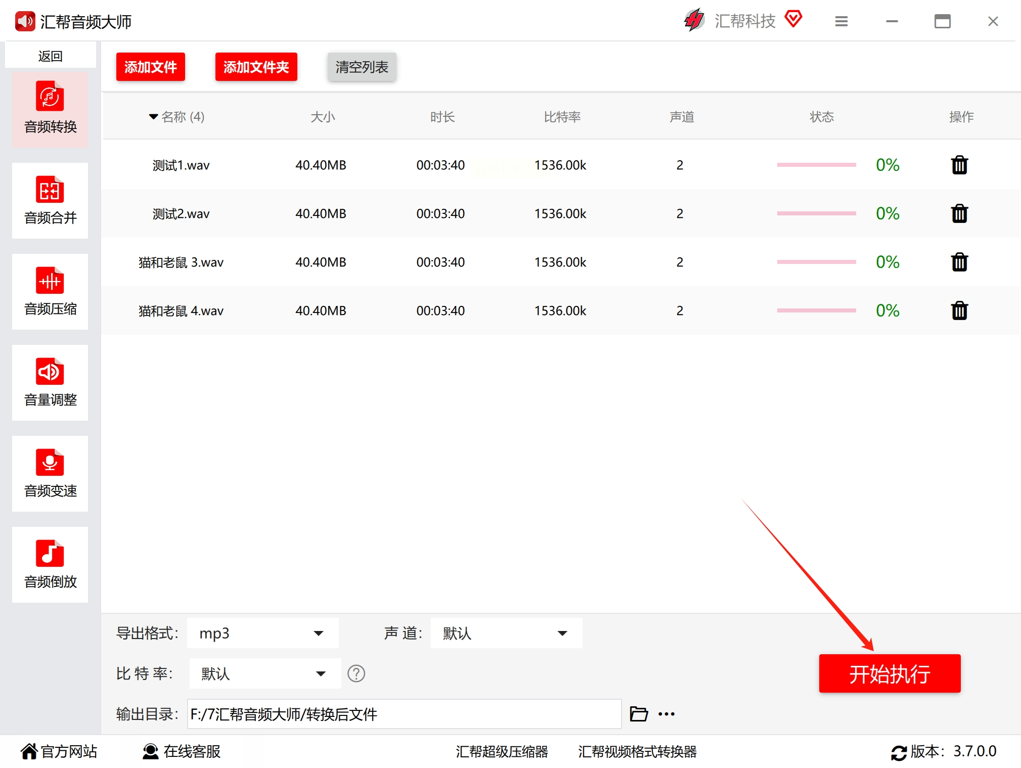Screen dimensions: 1021x768
Task: Click the progress bar of 测试2.wav
Action: click(816, 213)
